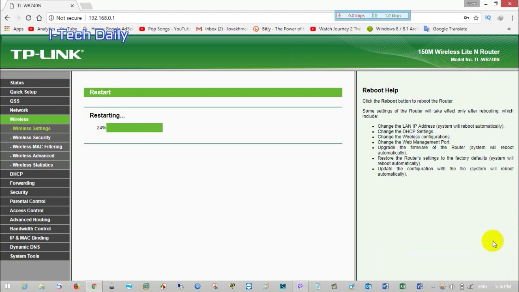Select Wireless Security submenu
The height and width of the screenshot is (292, 519).
35,137
